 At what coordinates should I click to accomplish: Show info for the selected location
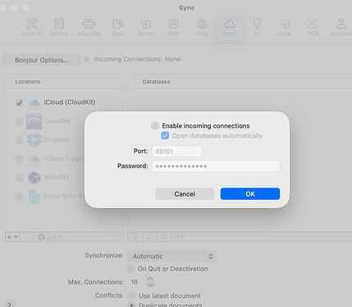pos(41,237)
